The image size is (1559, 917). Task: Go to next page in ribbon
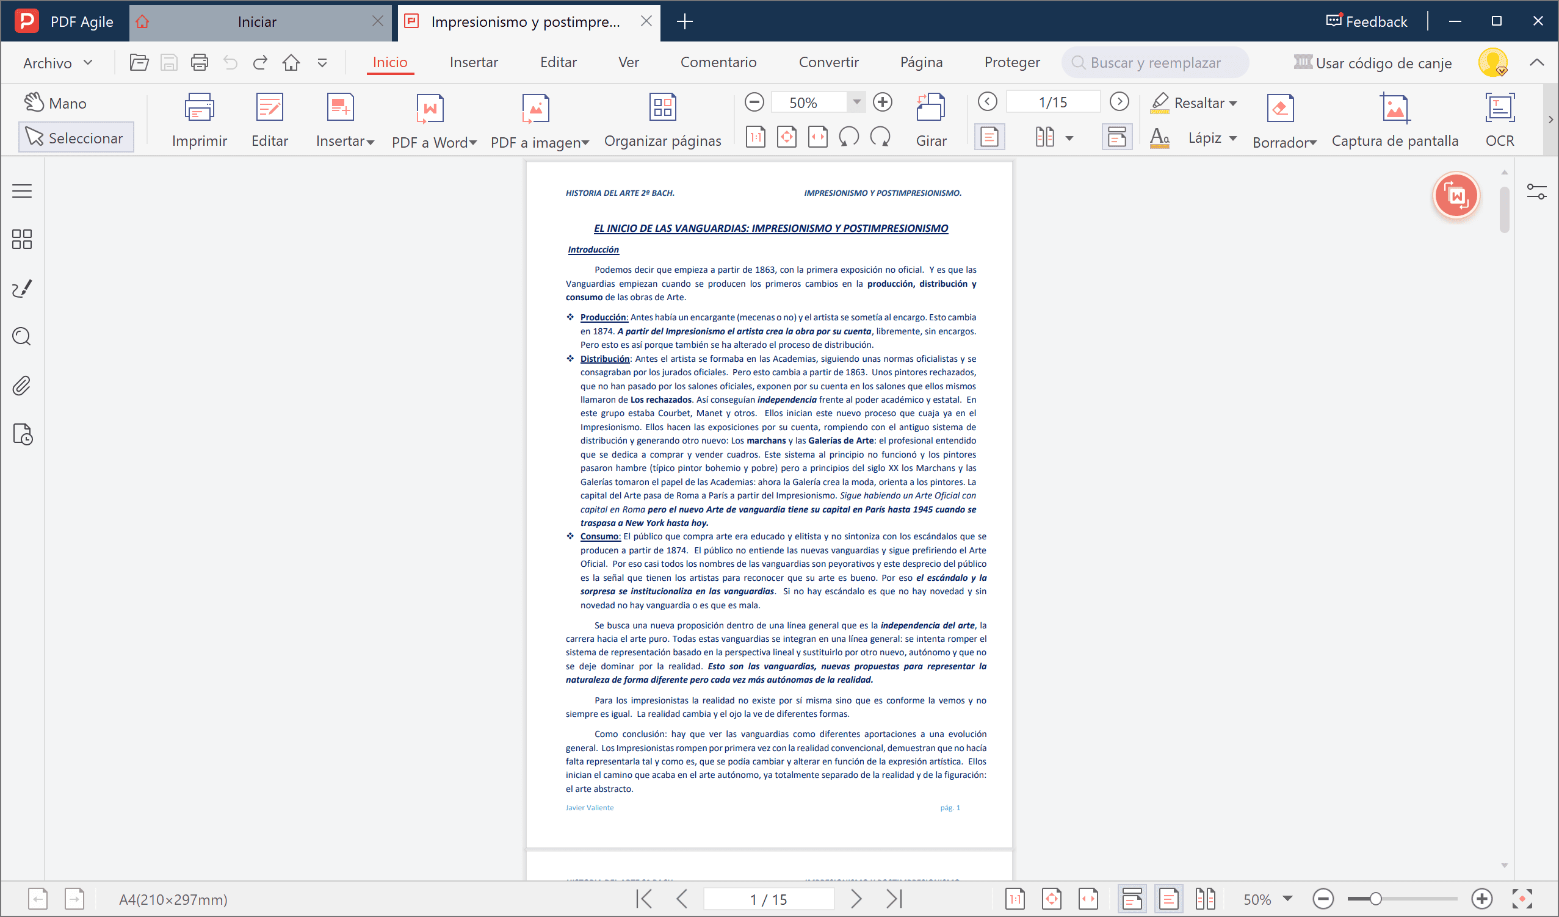(x=1119, y=101)
